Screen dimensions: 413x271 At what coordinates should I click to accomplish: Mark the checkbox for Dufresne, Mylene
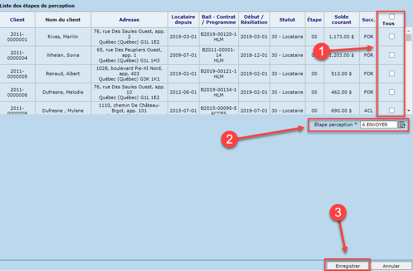pos(392,110)
